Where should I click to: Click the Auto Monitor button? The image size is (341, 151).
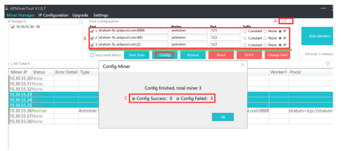point(317,36)
